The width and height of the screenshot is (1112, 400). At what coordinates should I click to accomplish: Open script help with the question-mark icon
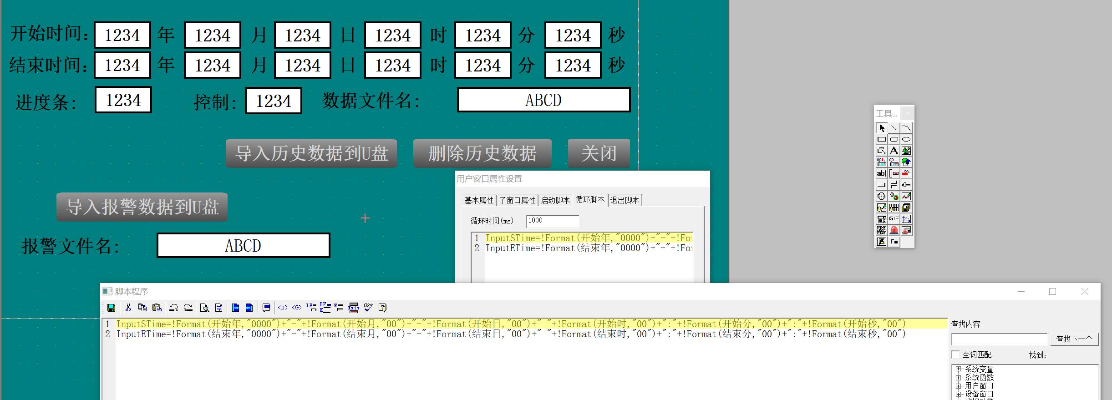[383, 308]
